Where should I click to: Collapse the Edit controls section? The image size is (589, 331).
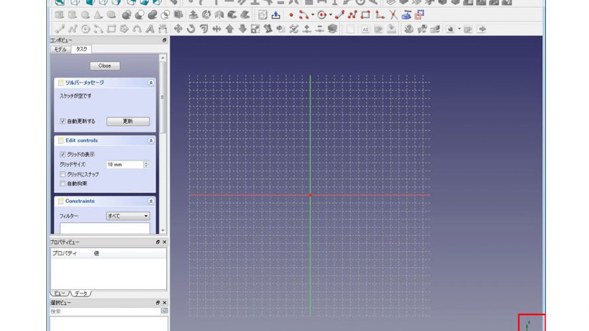151,140
